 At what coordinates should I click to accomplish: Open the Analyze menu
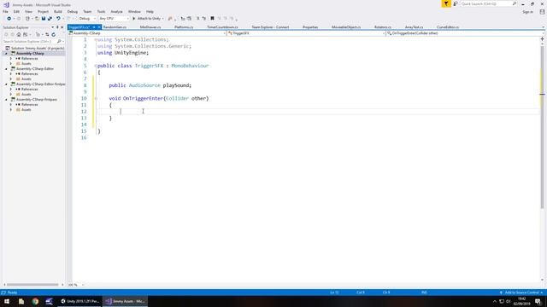[x=116, y=11]
